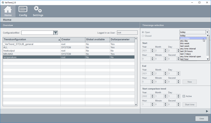
Task: Click the Start time button
Action: [189, 104]
